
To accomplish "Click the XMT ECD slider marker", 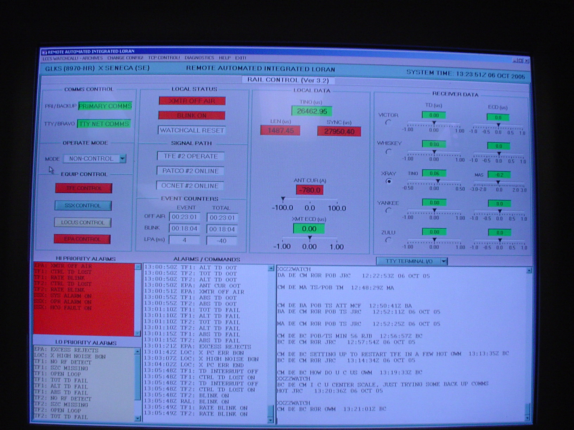I will click(310, 238).
